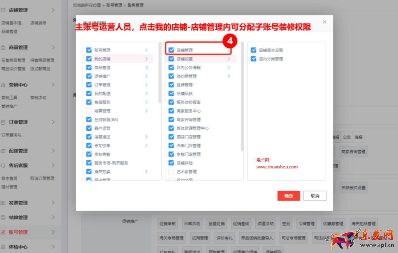Click the 账号管理 user icon in sidebar

3,232
